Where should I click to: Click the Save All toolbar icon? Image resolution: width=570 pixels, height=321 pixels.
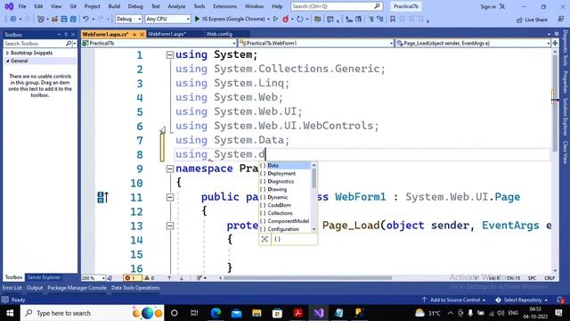pyautogui.click(x=73, y=19)
